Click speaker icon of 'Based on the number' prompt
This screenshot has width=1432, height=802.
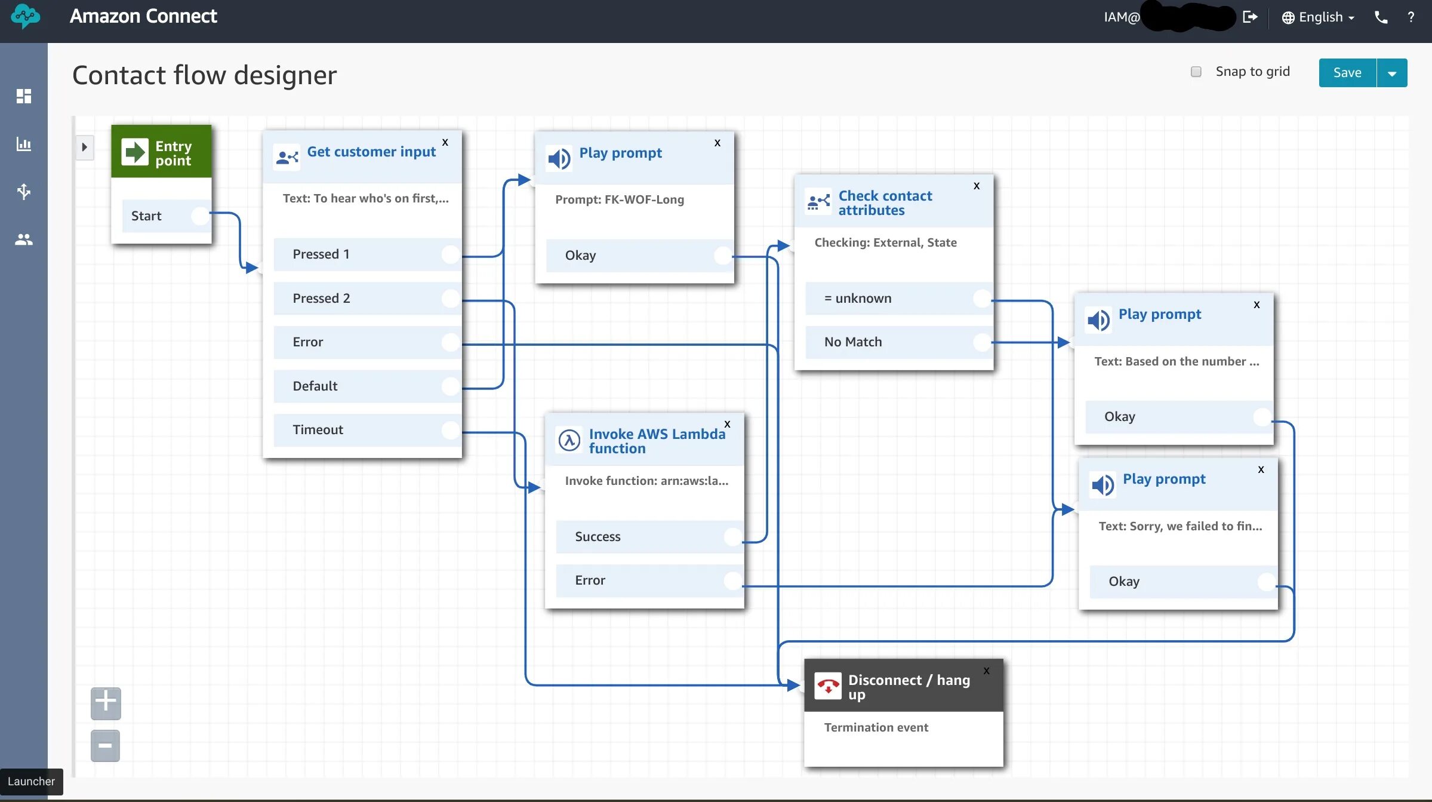1098,320
